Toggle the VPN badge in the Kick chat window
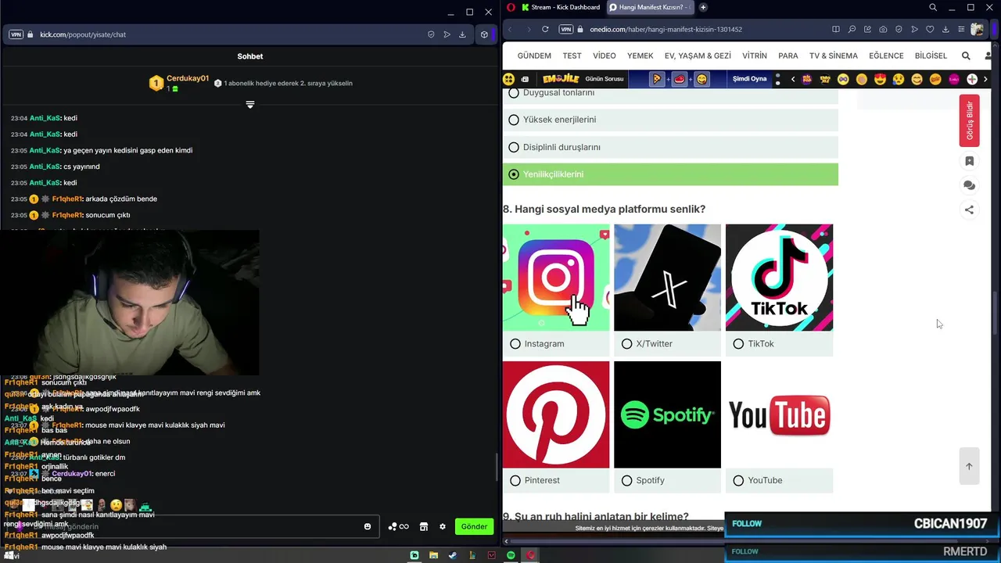Viewport: 1001px width, 563px height. click(x=16, y=34)
